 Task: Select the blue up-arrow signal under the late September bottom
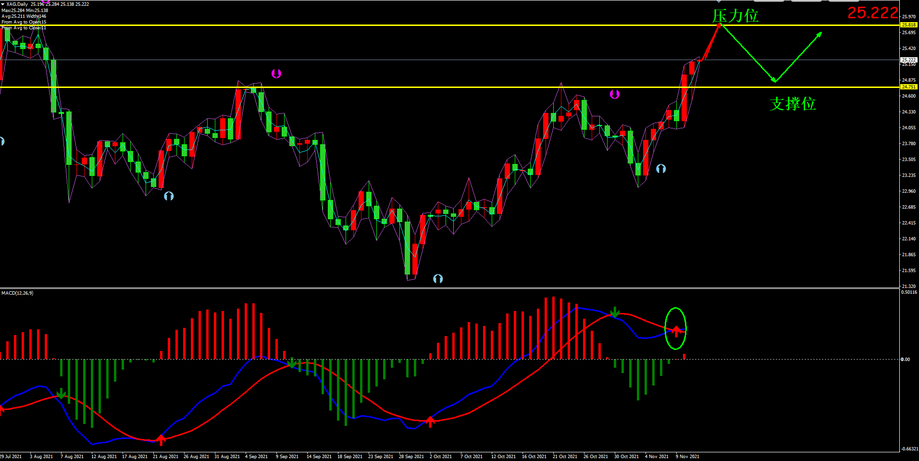click(x=437, y=279)
